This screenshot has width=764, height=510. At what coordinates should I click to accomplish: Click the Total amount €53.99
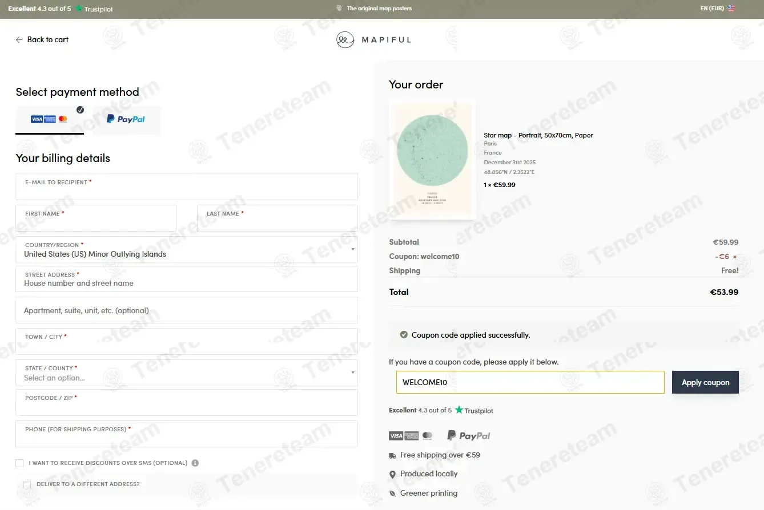pyautogui.click(x=724, y=292)
